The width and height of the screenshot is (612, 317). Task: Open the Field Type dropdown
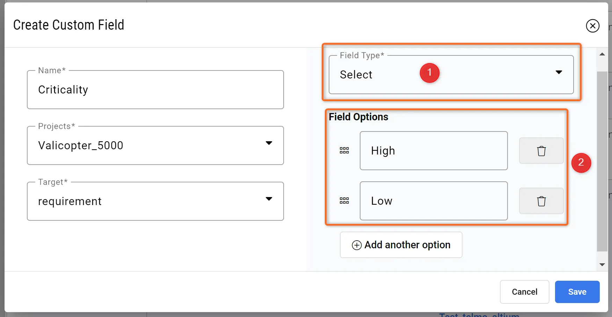559,73
